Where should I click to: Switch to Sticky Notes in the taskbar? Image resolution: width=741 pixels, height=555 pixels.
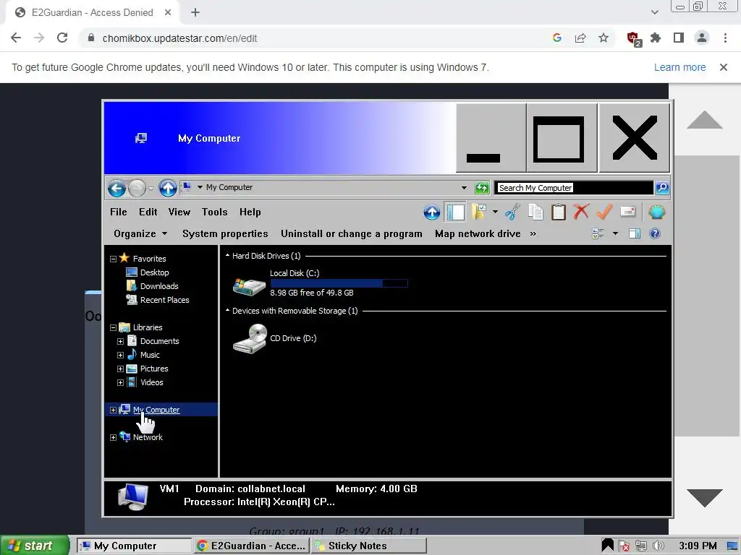coord(370,546)
